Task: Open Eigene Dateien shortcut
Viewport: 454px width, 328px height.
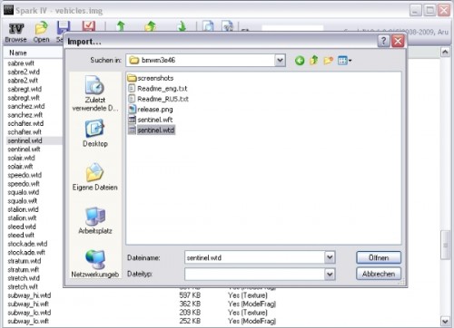Action: tap(95, 177)
